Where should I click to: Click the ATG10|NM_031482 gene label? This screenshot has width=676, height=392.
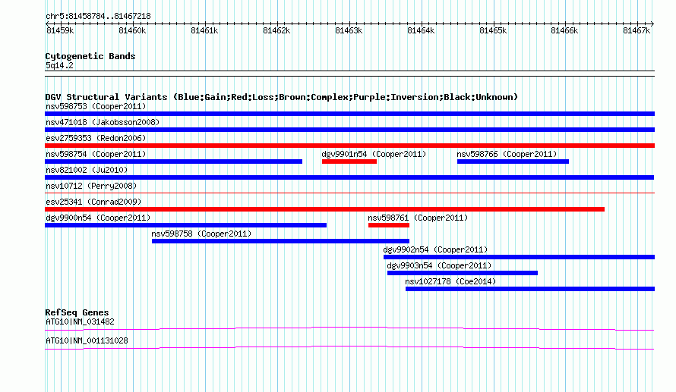80,321
